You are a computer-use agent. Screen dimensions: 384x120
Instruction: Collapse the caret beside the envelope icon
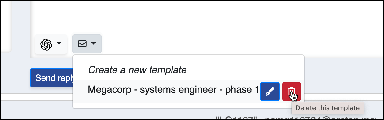click(94, 43)
